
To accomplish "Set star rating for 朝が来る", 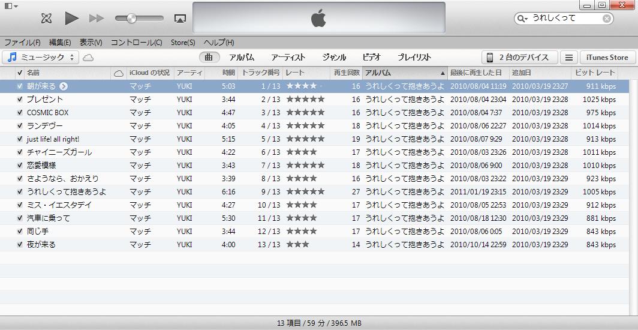I will 305,86.
